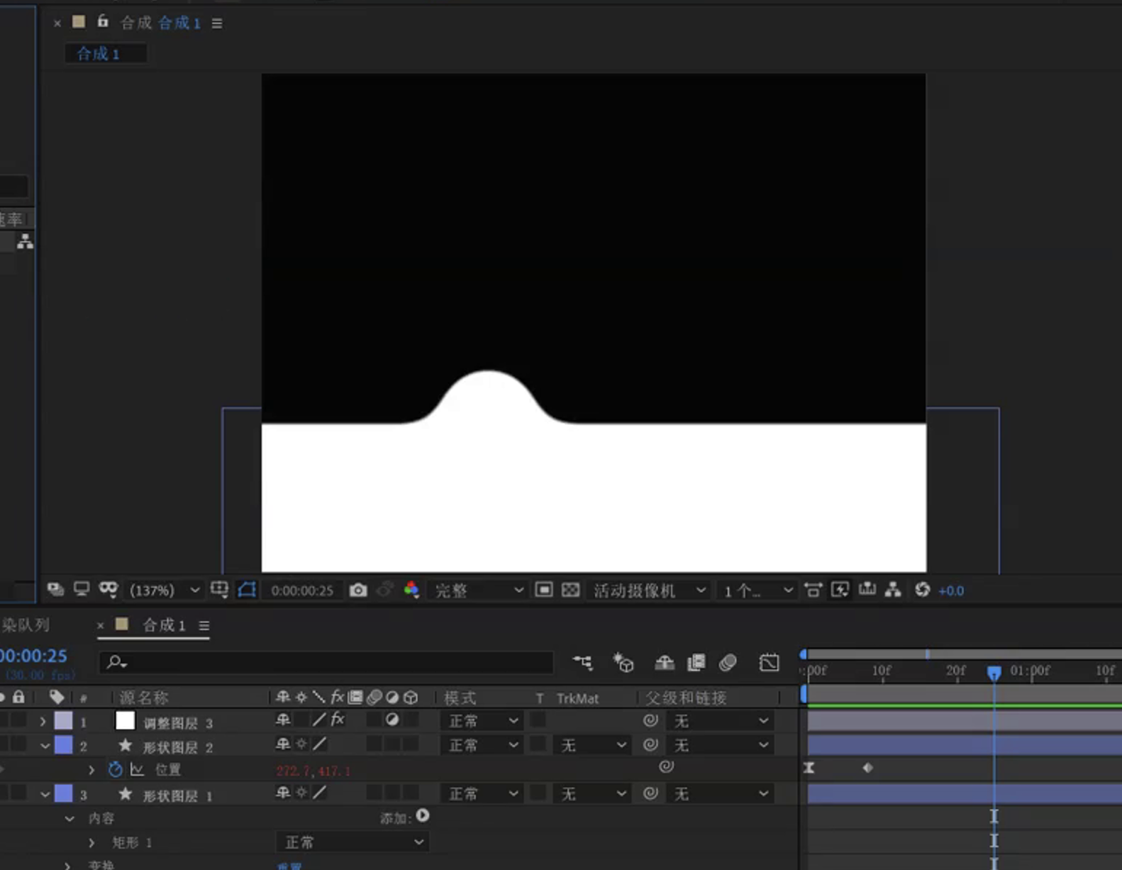
Task: Click the fast previews lightning icon
Action: click(x=840, y=590)
